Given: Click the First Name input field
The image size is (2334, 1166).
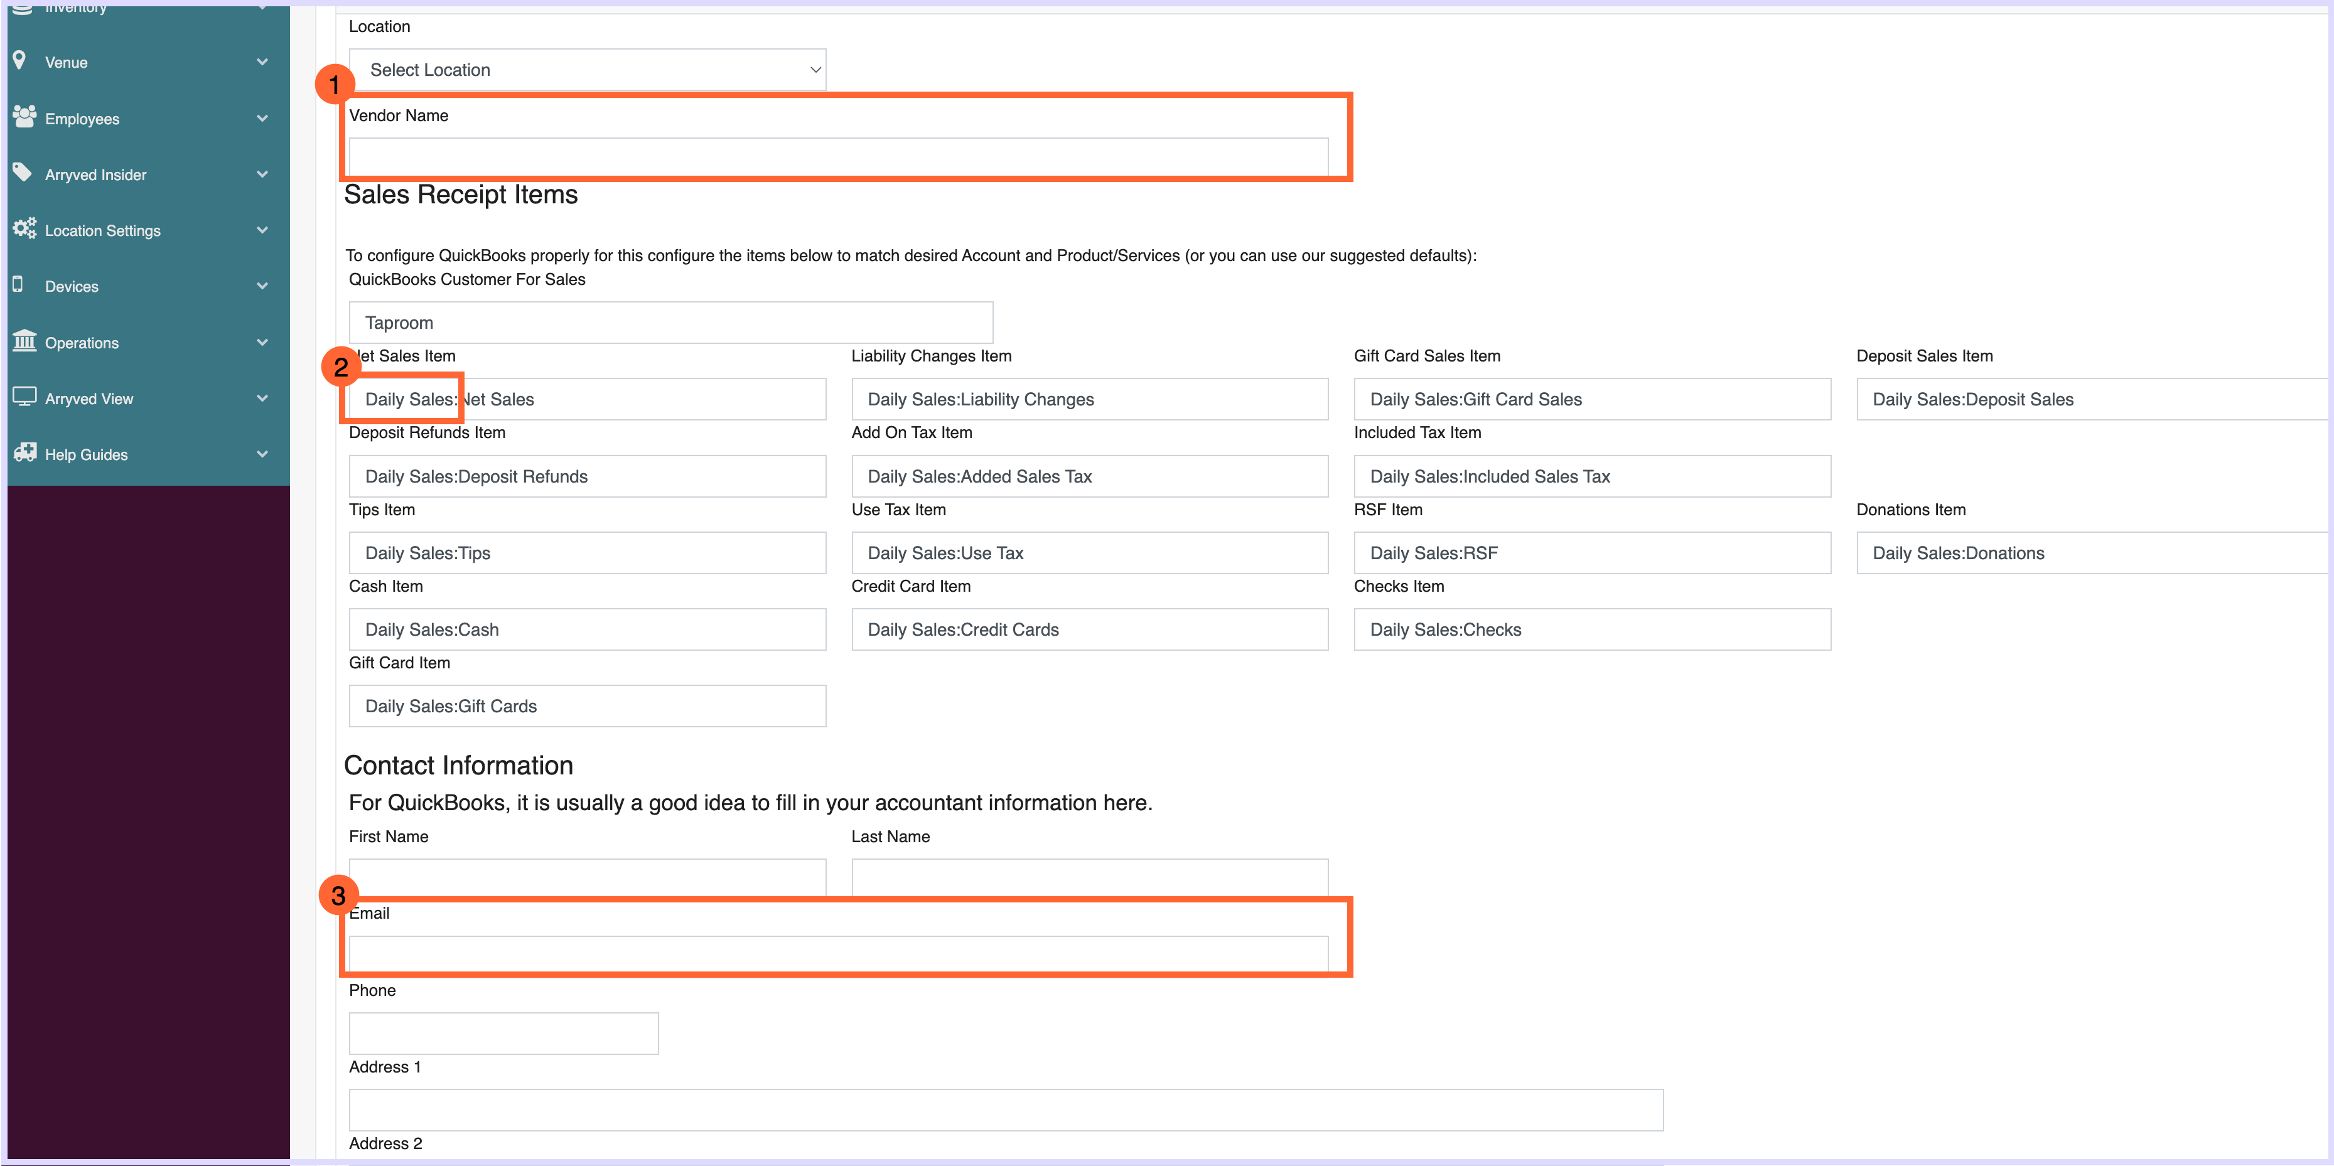Looking at the screenshot, I should (587, 878).
